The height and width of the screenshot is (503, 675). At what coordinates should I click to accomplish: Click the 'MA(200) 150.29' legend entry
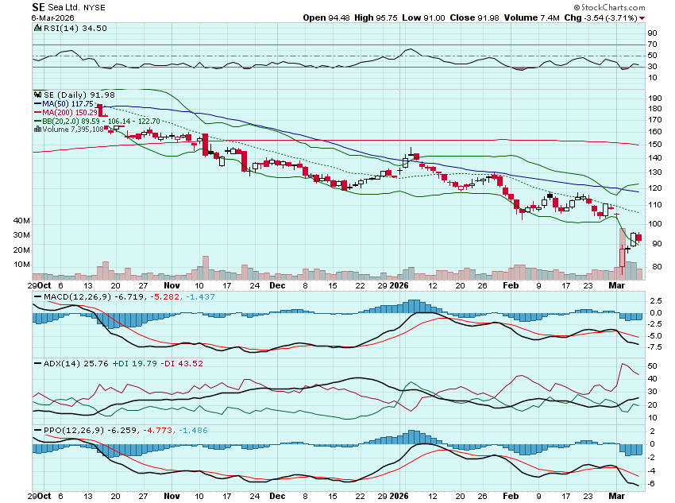[70, 112]
